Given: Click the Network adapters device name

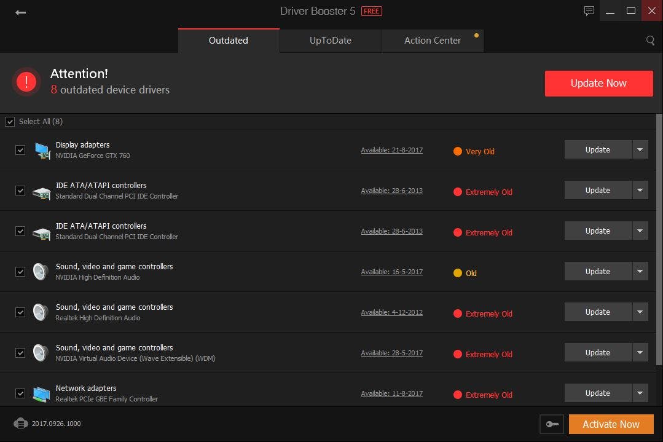Looking at the screenshot, I should click(86, 389).
